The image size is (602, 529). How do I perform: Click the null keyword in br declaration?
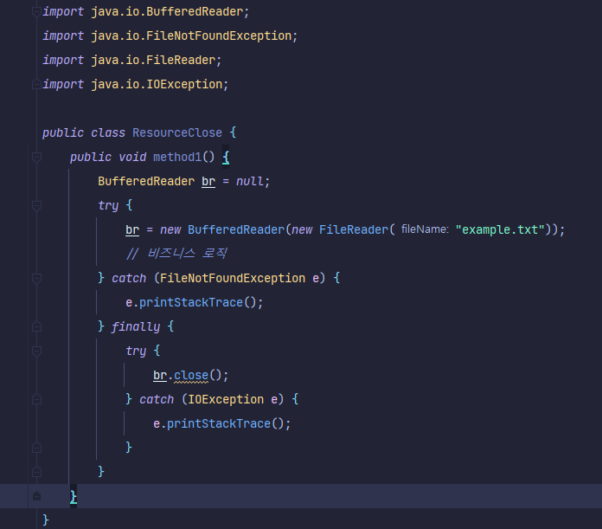[x=250, y=181]
